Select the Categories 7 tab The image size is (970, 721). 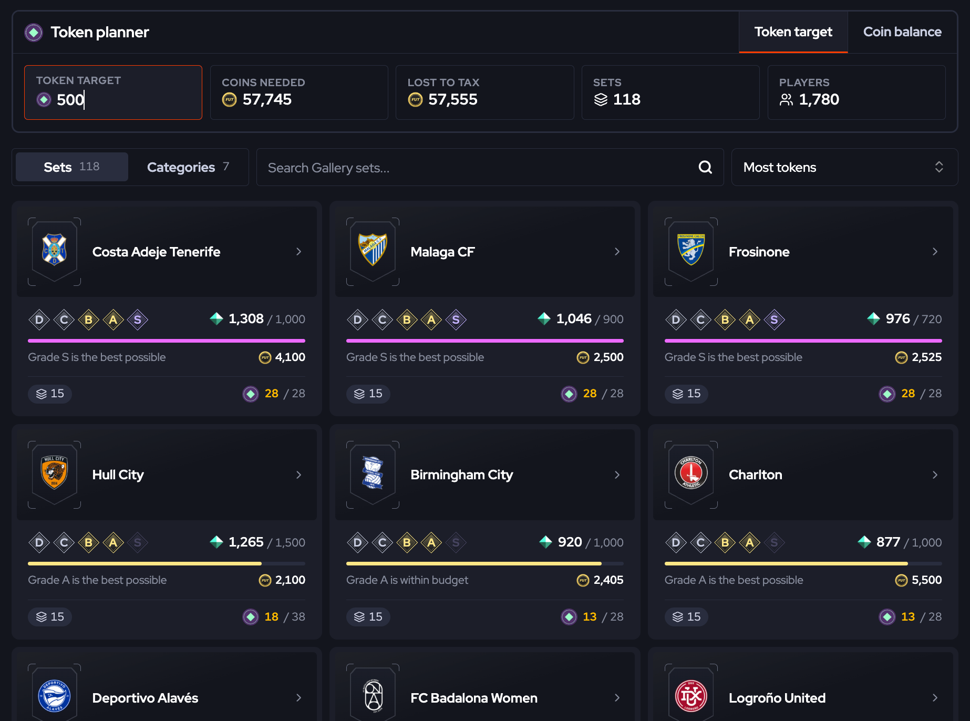188,167
